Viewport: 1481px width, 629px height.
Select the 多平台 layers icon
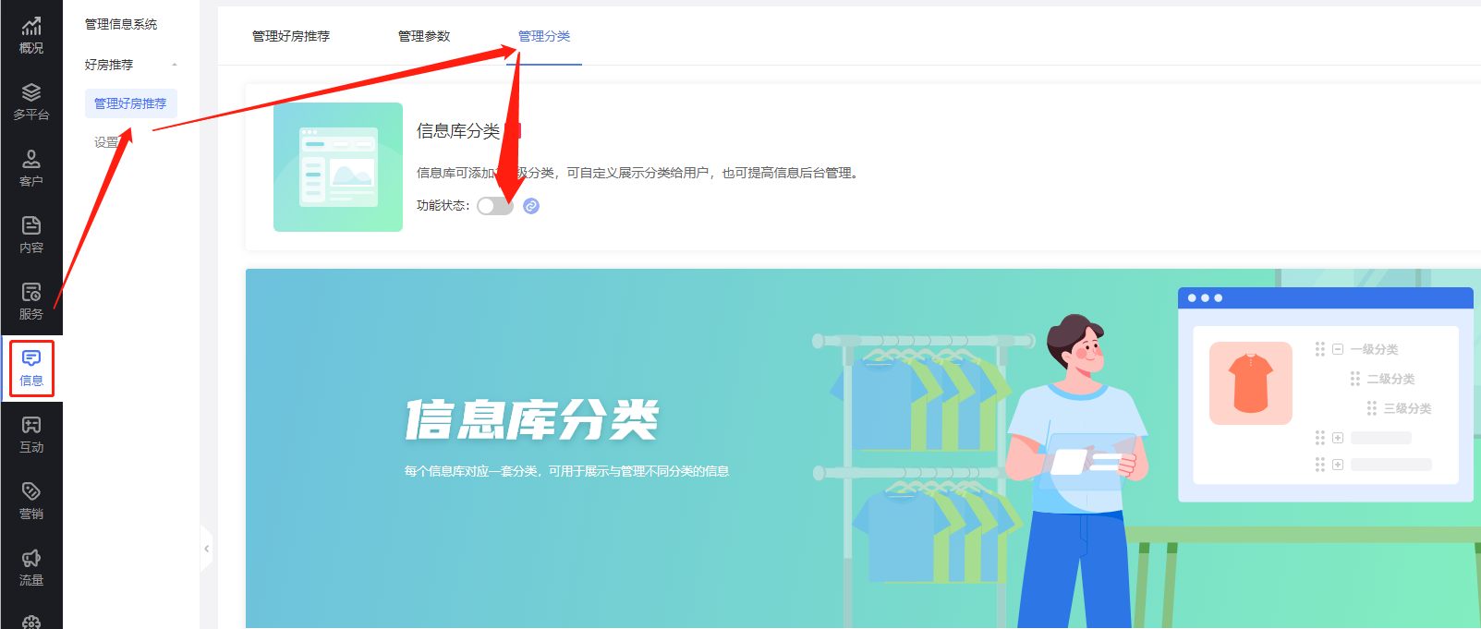pos(31,92)
